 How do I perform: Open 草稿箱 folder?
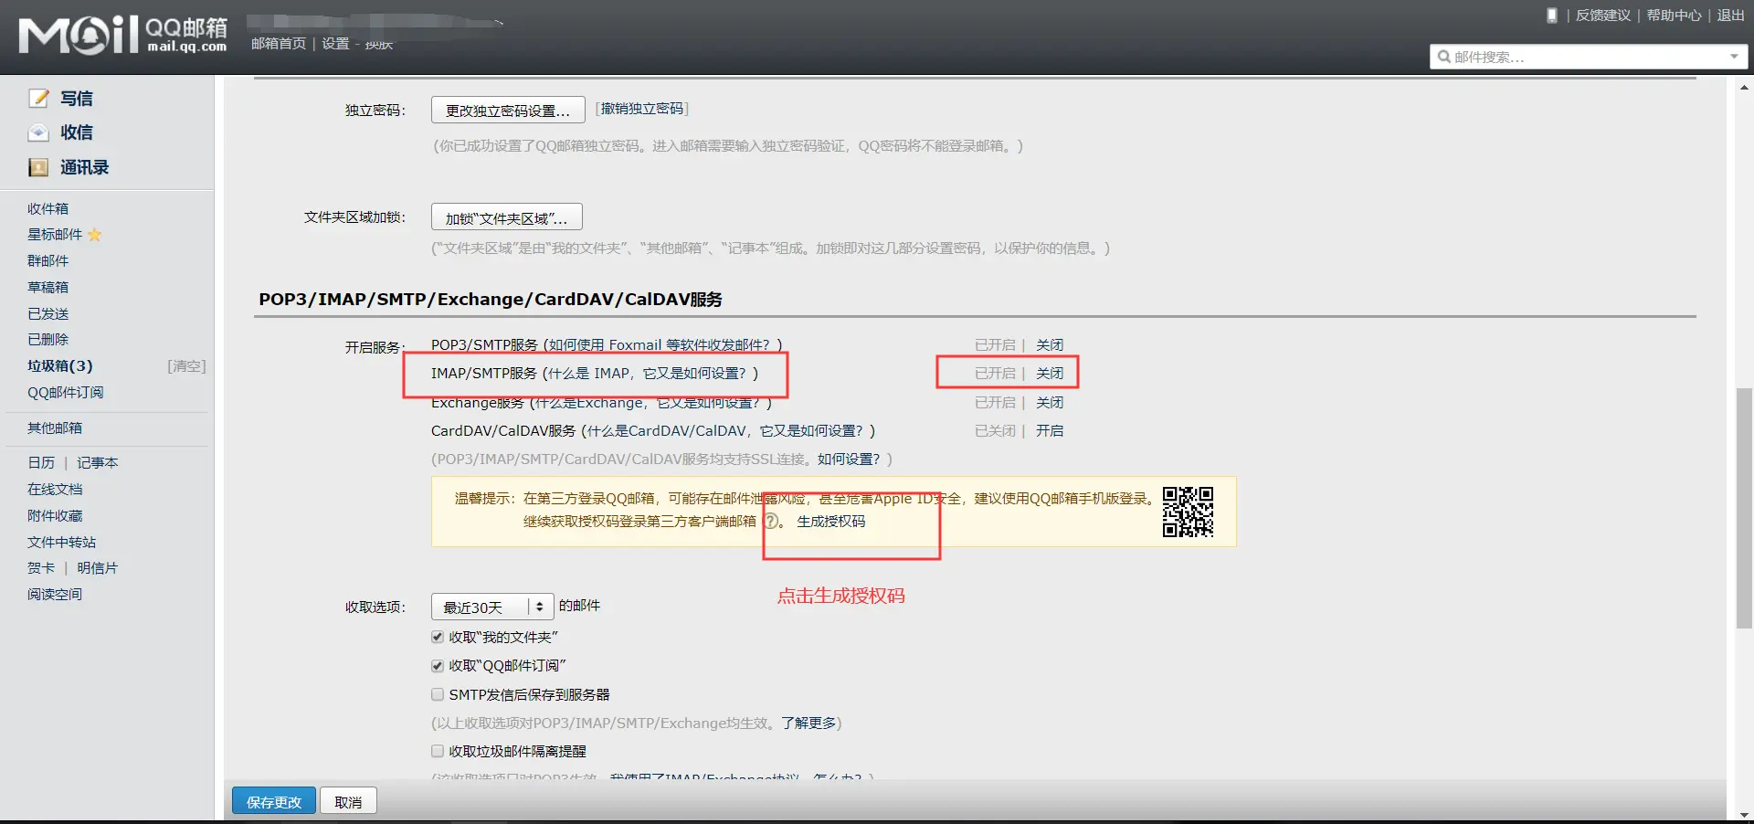point(48,287)
